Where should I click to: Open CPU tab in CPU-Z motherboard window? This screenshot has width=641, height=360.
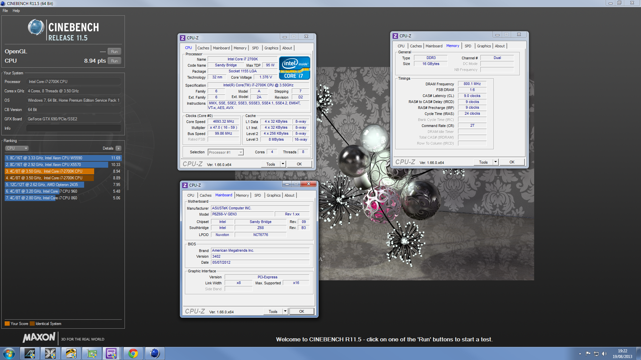click(191, 195)
